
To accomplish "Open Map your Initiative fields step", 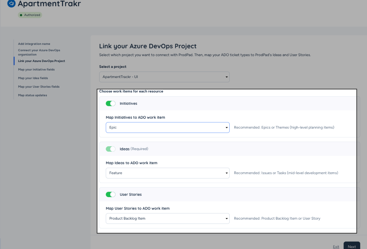I will (36, 70).
